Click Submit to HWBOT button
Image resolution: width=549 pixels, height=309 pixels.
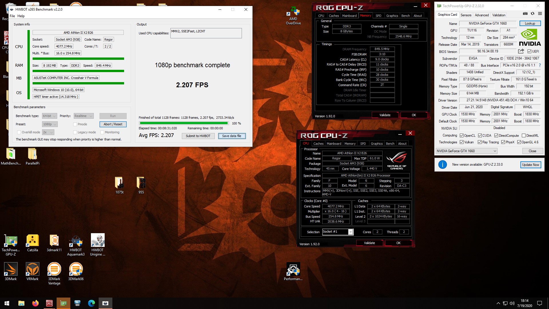pyautogui.click(x=198, y=136)
